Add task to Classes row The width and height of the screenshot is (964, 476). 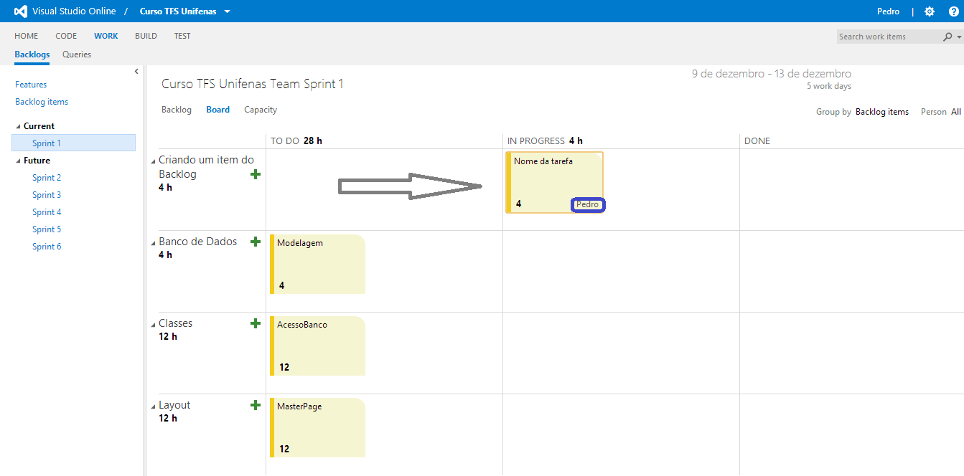(x=256, y=323)
